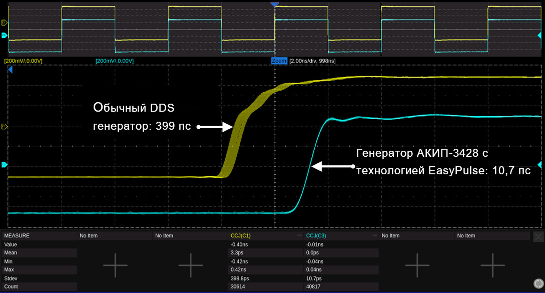545x293 pixels.
Task: Close the measurement panel
Action: pos(538,237)
